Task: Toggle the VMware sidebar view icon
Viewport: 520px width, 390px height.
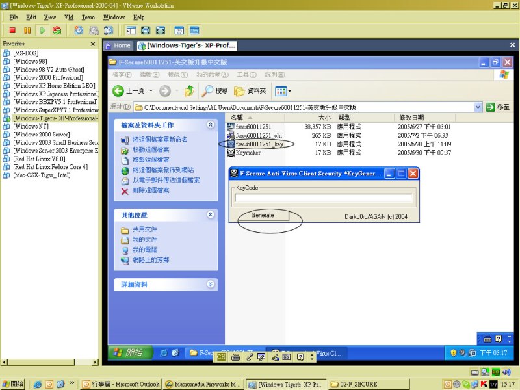Action: (131, 31)
